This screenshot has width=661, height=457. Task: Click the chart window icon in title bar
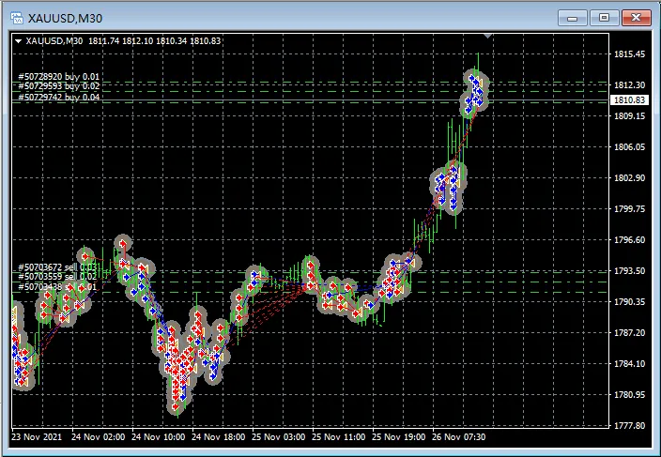[x=16, y=17]
